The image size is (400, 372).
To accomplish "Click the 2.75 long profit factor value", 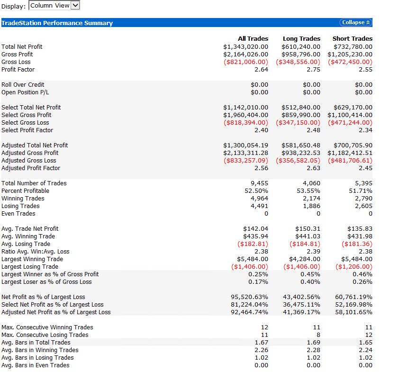I will (x=314, y=69).
